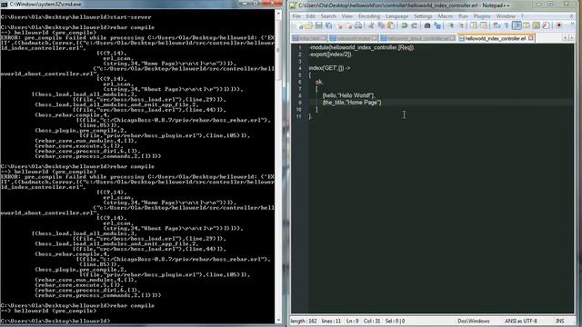Click the 'Home Page' code line in the editor
582x327 pixels.
352,103
